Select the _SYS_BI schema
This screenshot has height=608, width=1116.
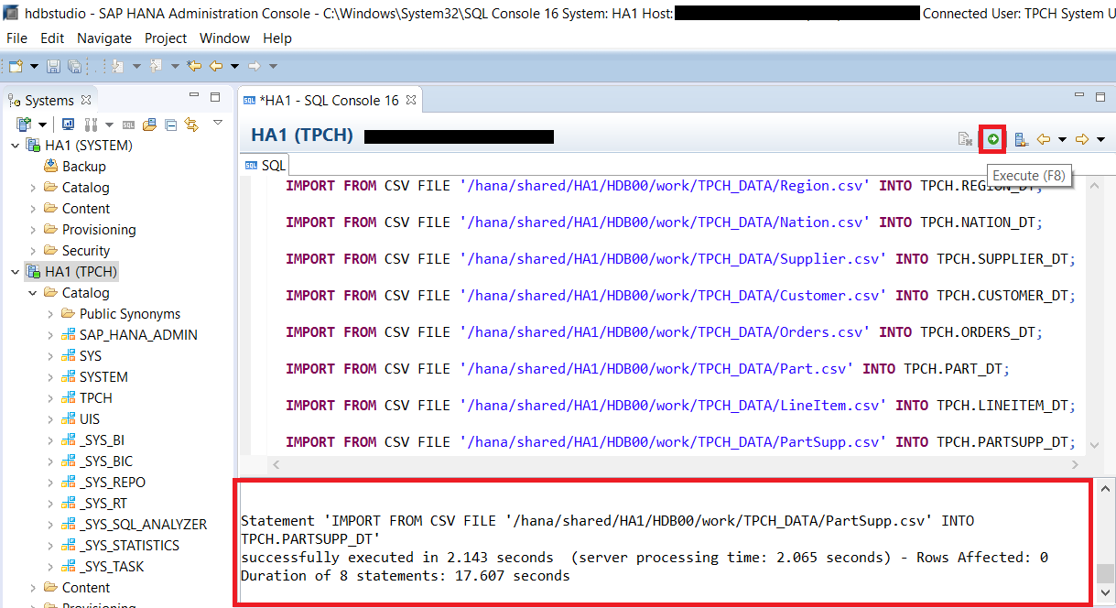coord(92,440)
